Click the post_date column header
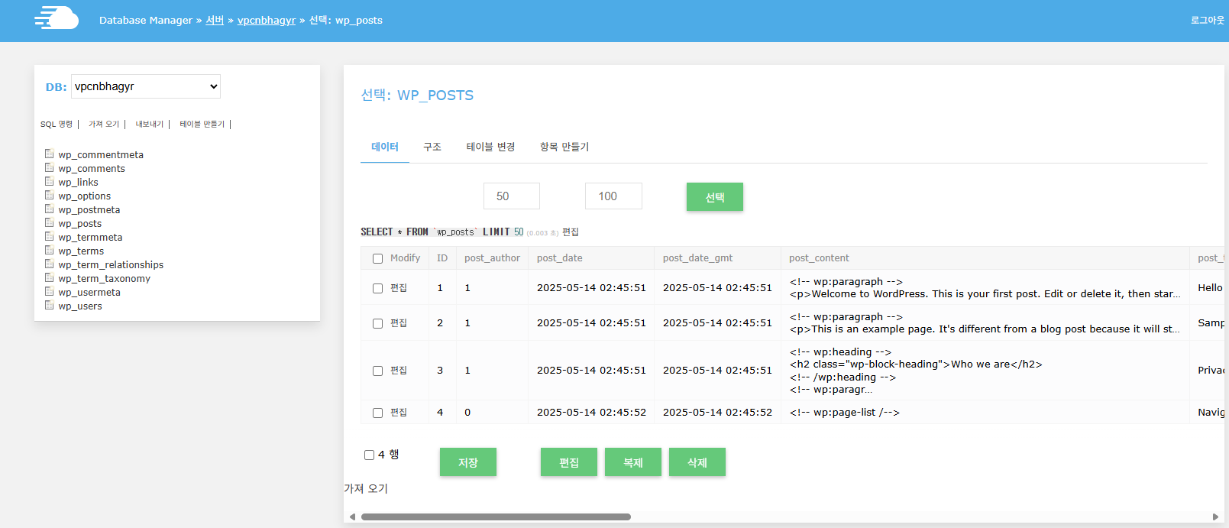The width and height of the screenshot is (1229, 528). tap(560, 258)
